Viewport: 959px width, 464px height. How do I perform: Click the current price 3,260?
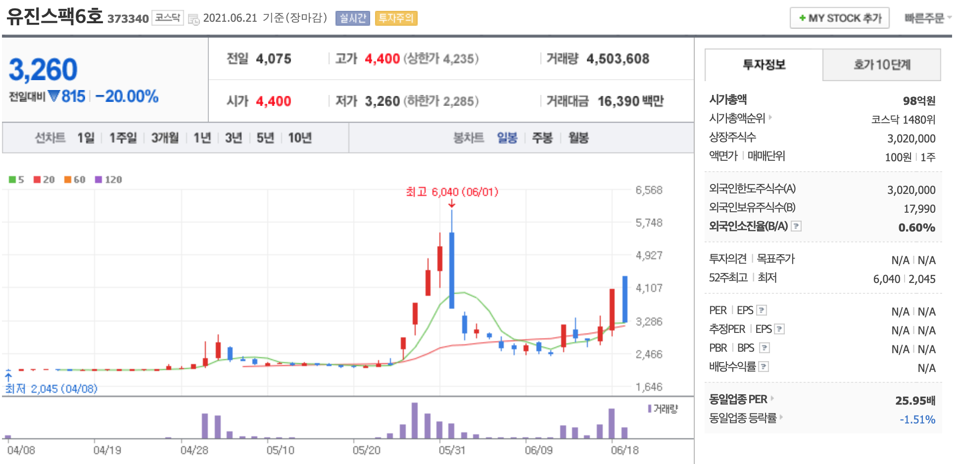coord(43,69)
